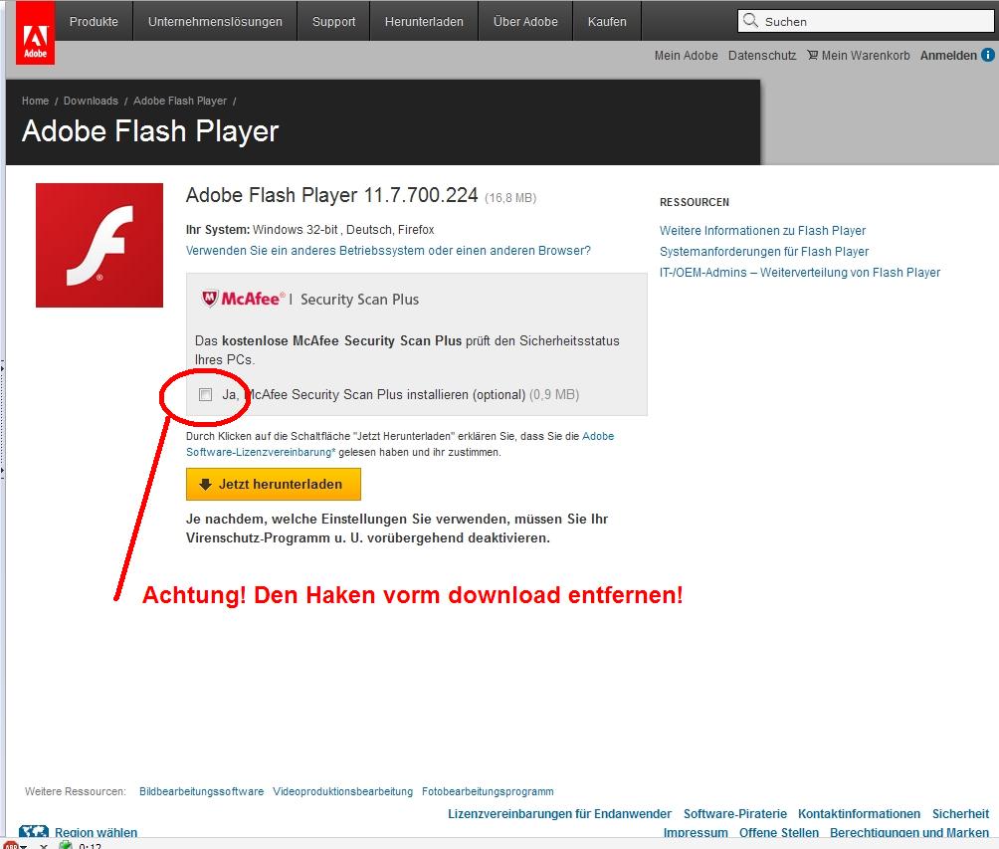Click in the Suchen search field
The width and height of the screenshot is (999, 849).
click(x=866, y=21)
